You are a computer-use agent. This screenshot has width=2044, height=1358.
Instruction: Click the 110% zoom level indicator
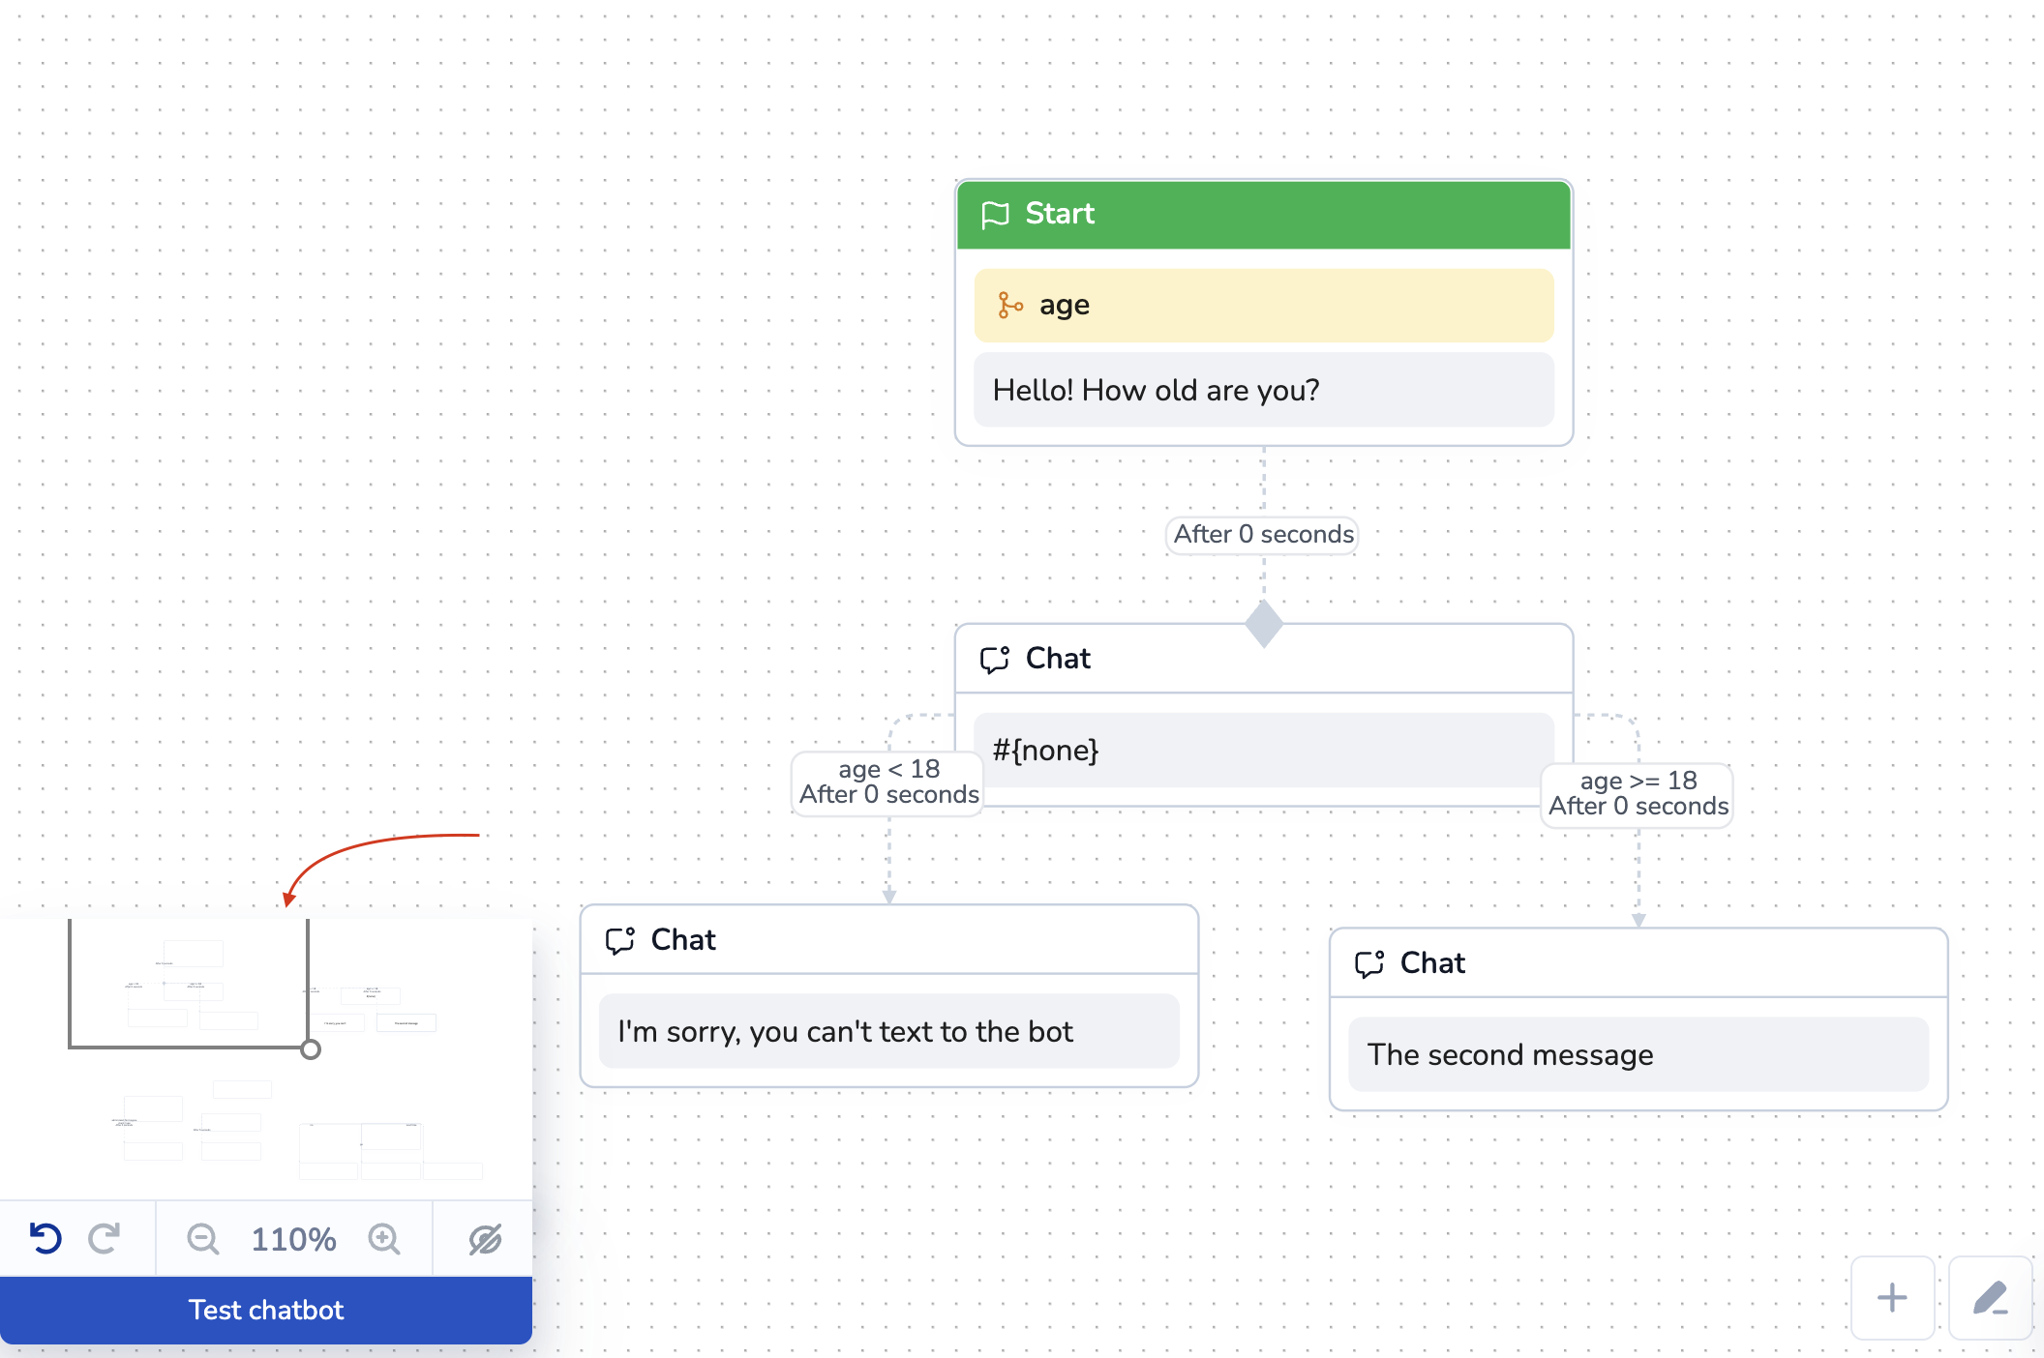[x=293, y=1239]
